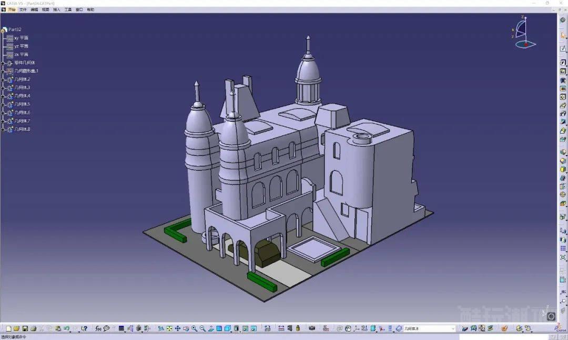Select the xy 平面 plane
The image size is (568, 340).
click(x=22, y=38)
